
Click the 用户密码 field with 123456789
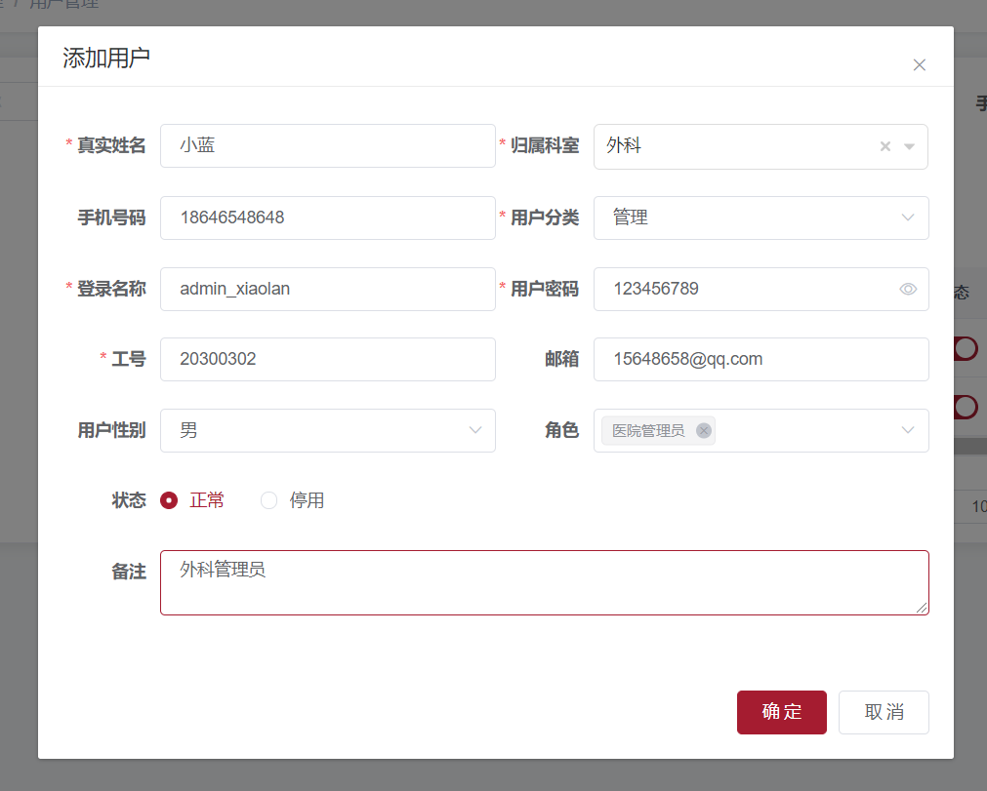pyautogui.click(x=761, y=290)
